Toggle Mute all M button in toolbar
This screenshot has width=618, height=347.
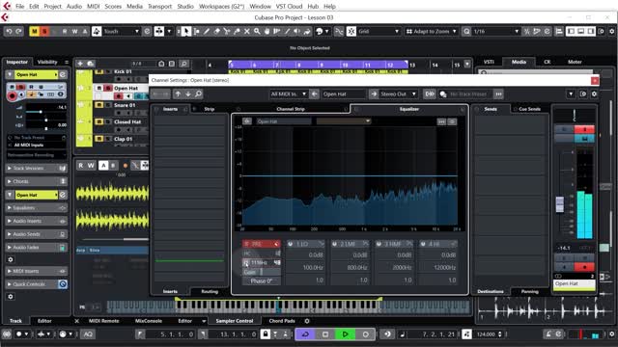(x=35, y=31)
